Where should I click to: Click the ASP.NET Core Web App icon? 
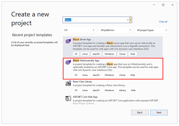[68, 98]
